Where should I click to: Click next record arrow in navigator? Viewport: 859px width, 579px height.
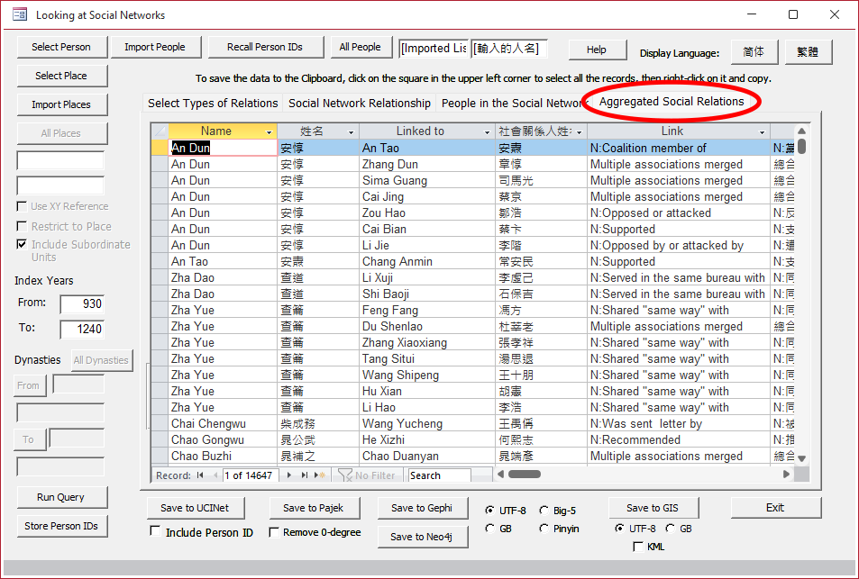(x=291, y=475)
